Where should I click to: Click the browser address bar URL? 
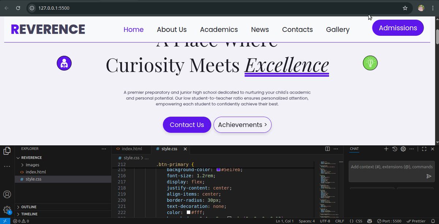pyautogui.click(x=54, y=8)
